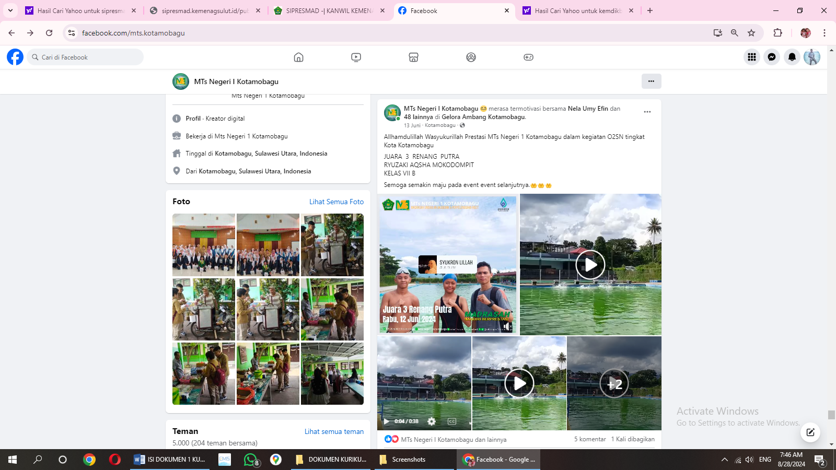
Task: Click Lihat semua teman link
Action: coord(334,431)
